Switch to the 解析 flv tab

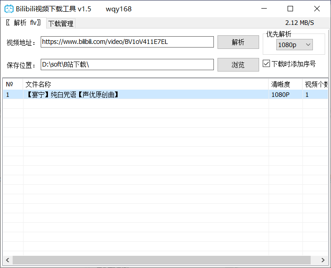pos(23,23)
